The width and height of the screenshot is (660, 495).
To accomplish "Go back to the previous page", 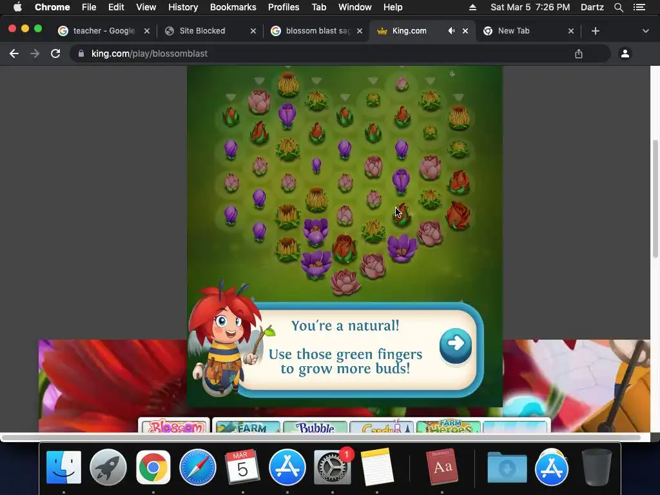I will [x=14, y=53].
